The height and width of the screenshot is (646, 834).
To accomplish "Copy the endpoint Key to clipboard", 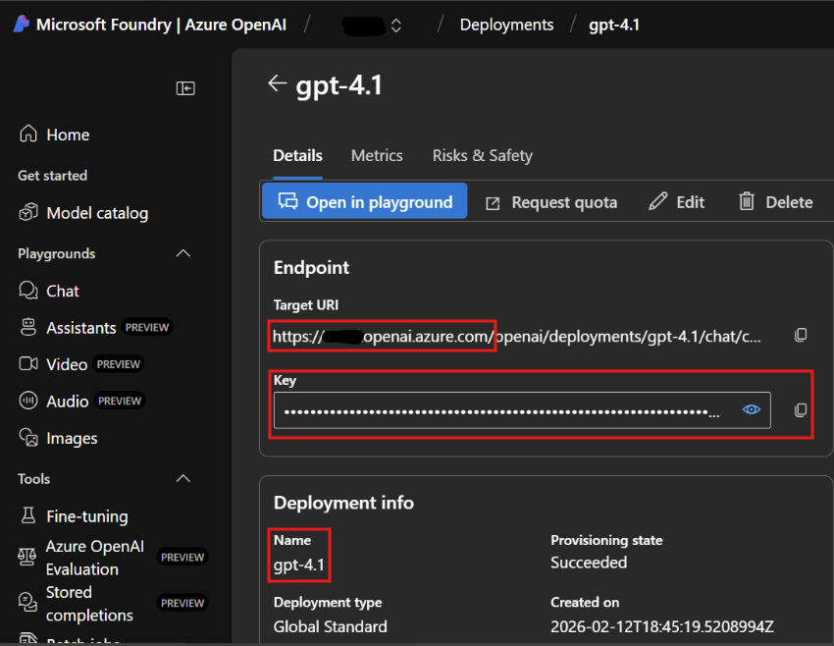I will coord(801,409).
